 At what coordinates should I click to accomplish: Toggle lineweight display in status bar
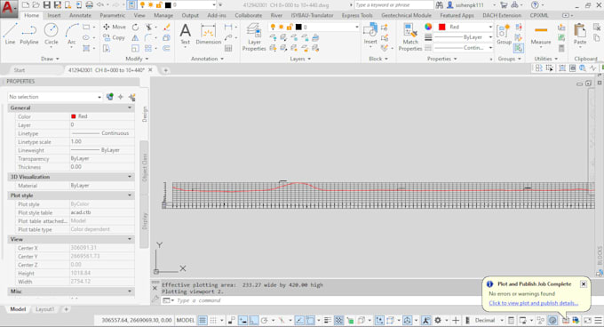point(328,320)
